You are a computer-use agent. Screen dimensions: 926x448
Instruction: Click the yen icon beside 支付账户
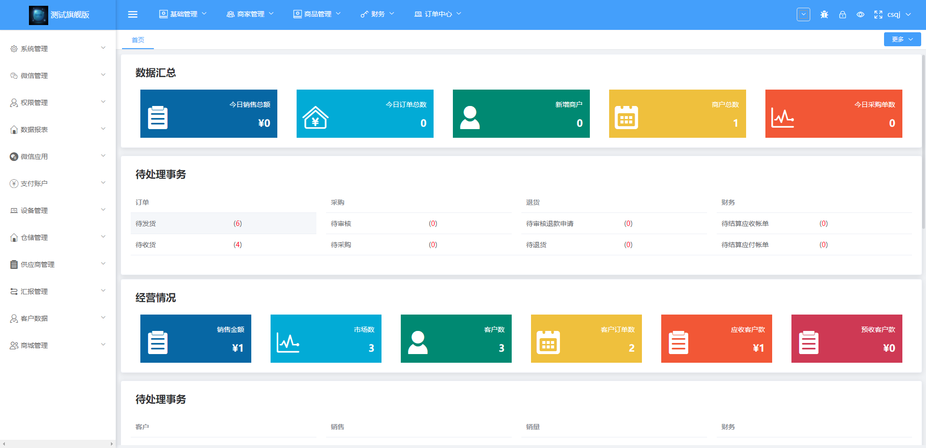[14, 184]
